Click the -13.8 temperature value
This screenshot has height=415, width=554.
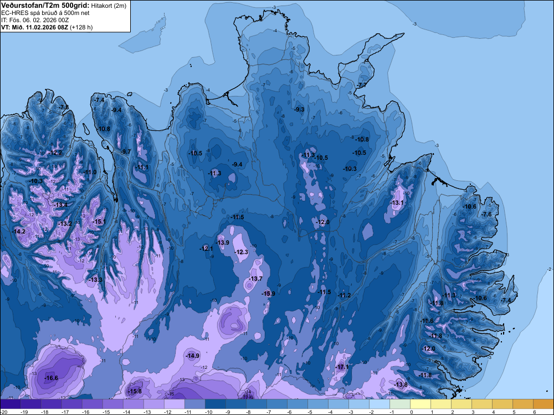(x=401, y=384)
